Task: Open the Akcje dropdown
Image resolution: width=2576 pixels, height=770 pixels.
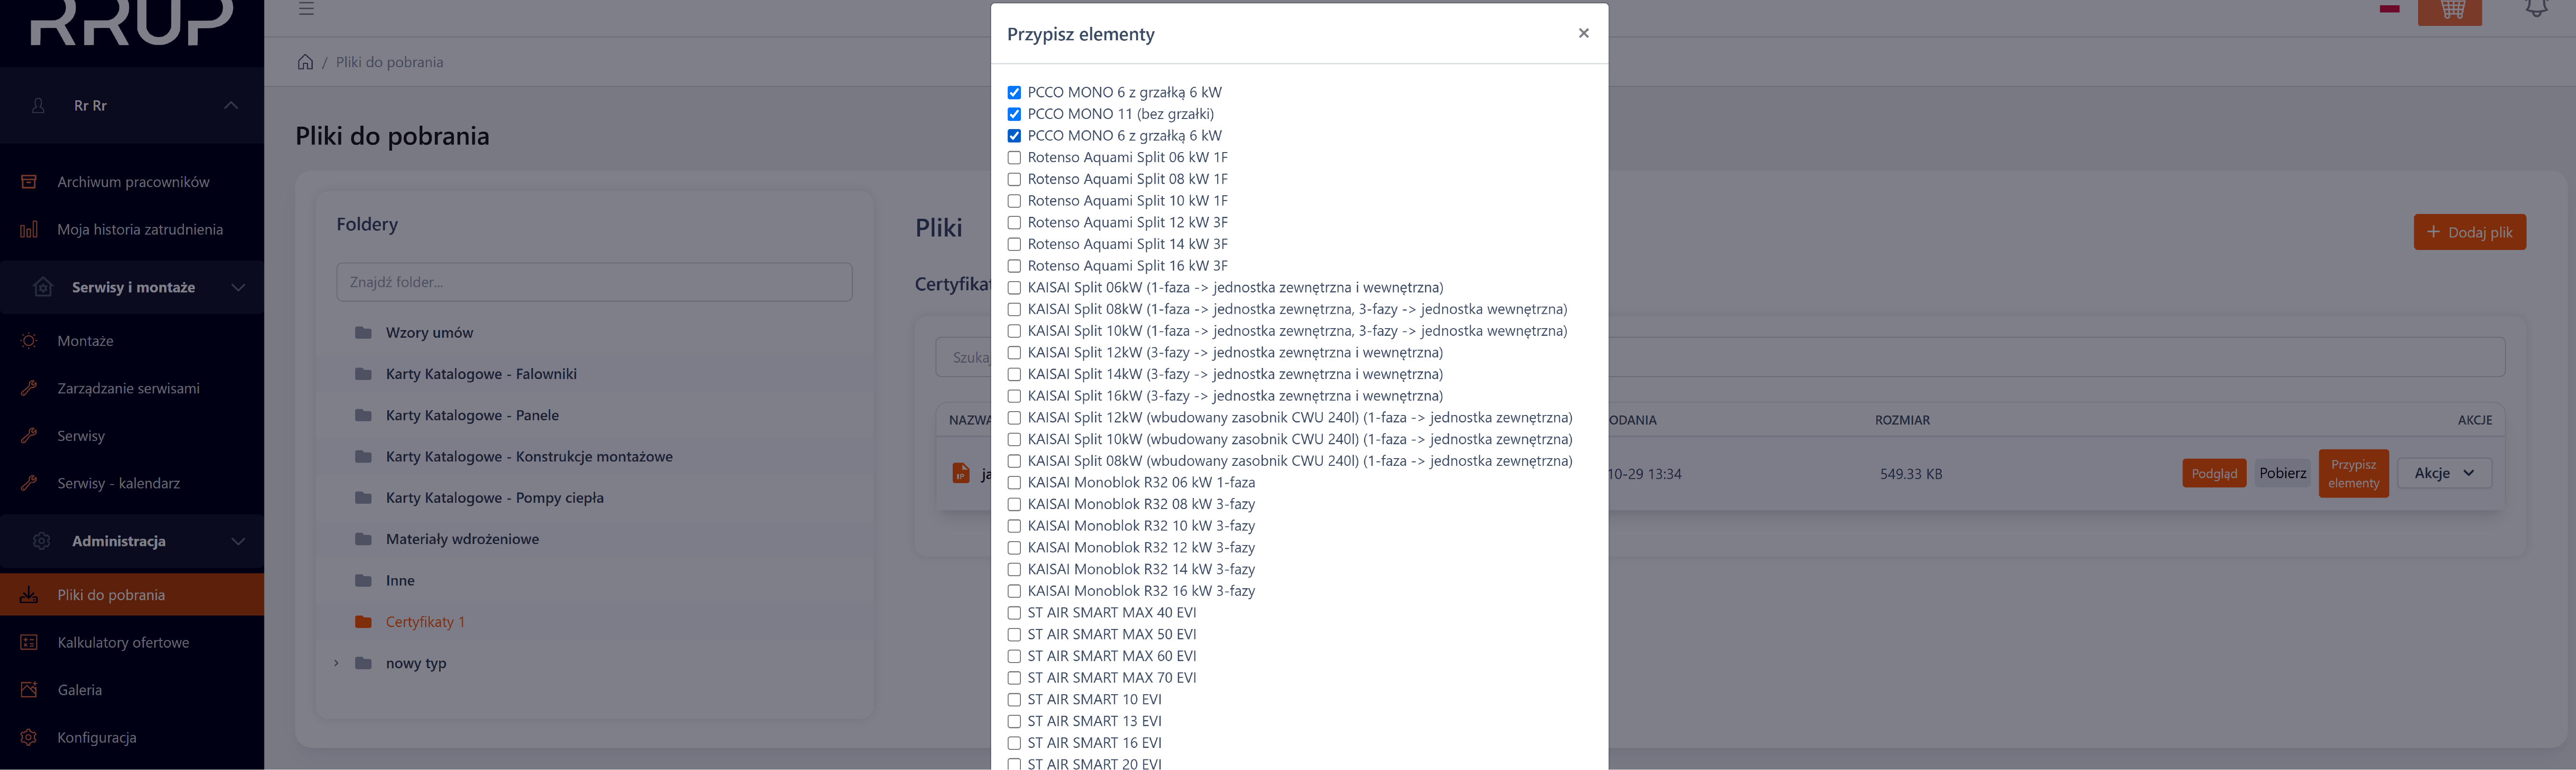Action: (2443, 473)
